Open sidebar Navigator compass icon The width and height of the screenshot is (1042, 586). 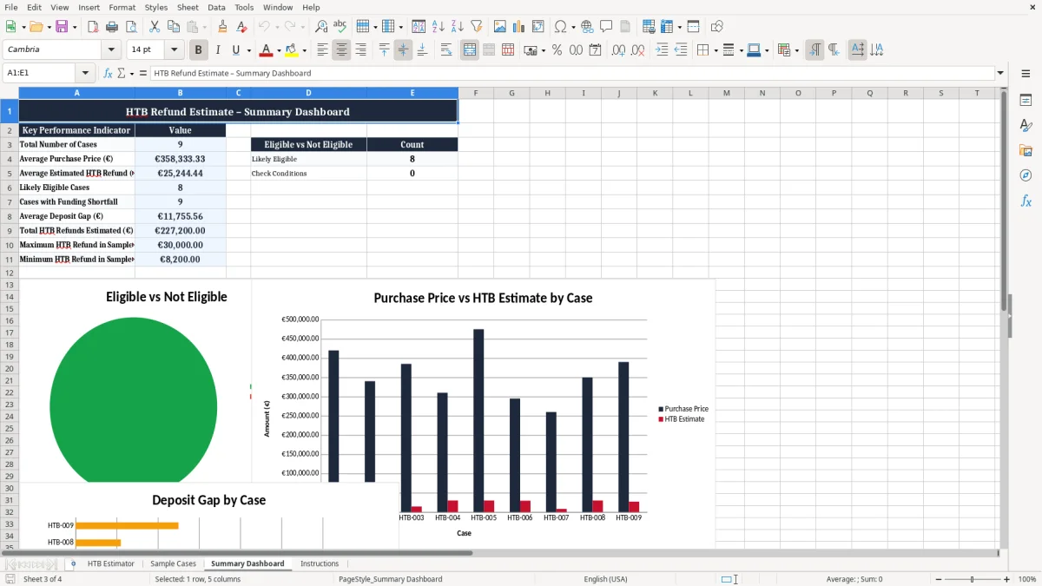(1026, 175)
